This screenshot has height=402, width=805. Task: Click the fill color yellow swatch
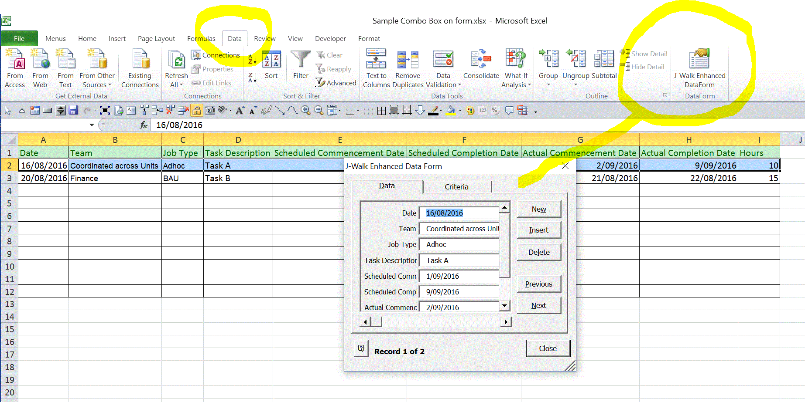click(451, 110)
